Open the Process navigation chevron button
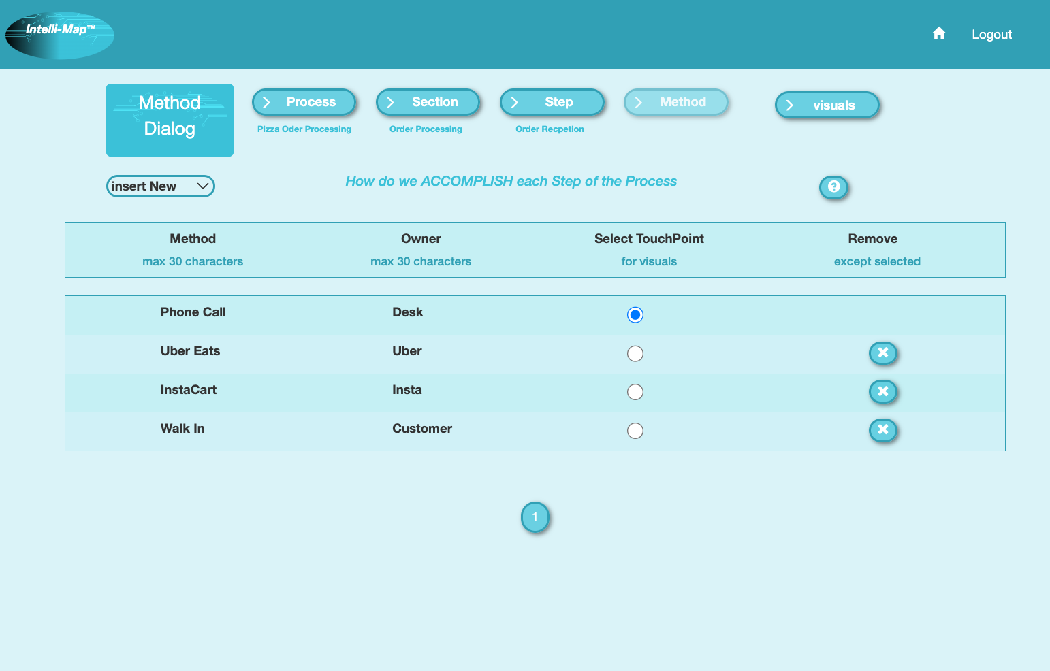 click(304, 101)
